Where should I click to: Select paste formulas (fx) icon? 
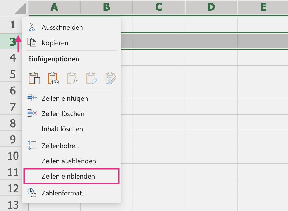[72, 78]
